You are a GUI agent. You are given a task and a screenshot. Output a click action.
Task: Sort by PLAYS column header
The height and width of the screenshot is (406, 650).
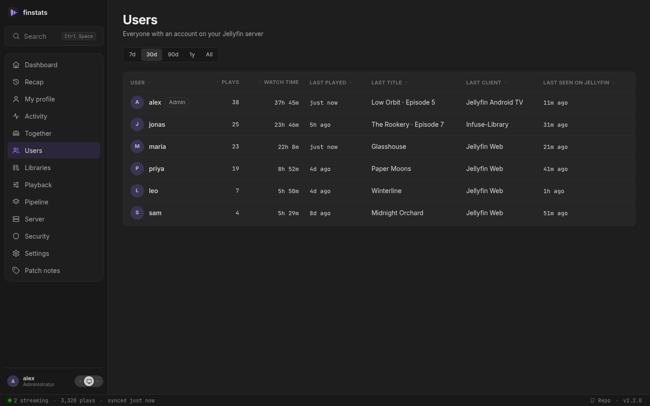[x=228, y=83]
